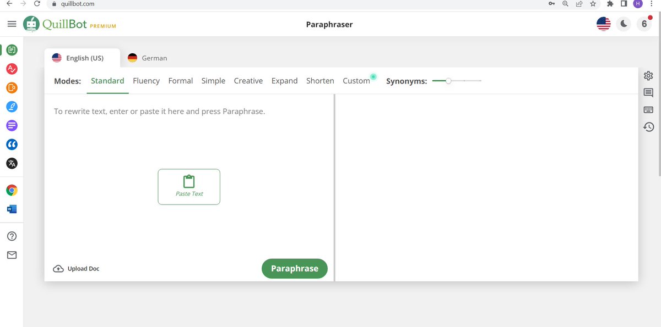Switch to German language tab
Screen dimensions: 661x327
(147, 58)
